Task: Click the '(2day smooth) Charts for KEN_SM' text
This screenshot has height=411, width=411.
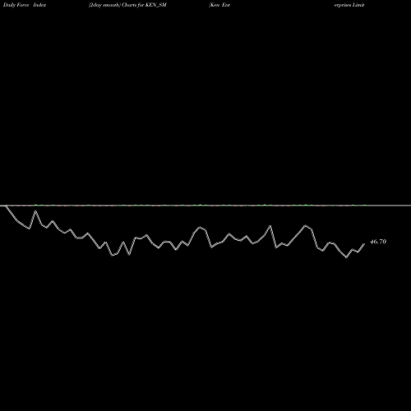Action: tap(127, 5)
